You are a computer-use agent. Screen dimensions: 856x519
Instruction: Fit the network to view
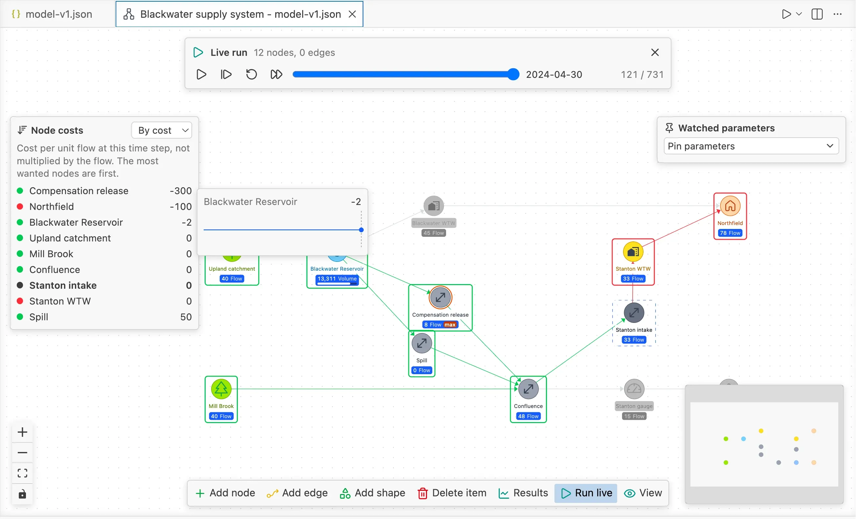[23, 473]
